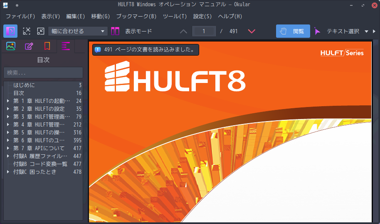
Task: Expand 第 1 章 HULFTの起動 chapter
Action: [x=8, y=101]
